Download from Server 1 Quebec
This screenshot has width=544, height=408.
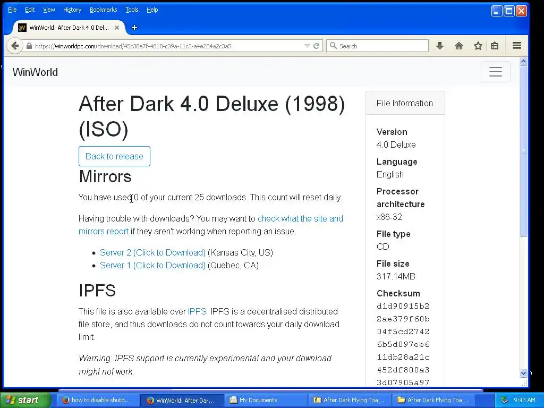click(x=152, y=266)
